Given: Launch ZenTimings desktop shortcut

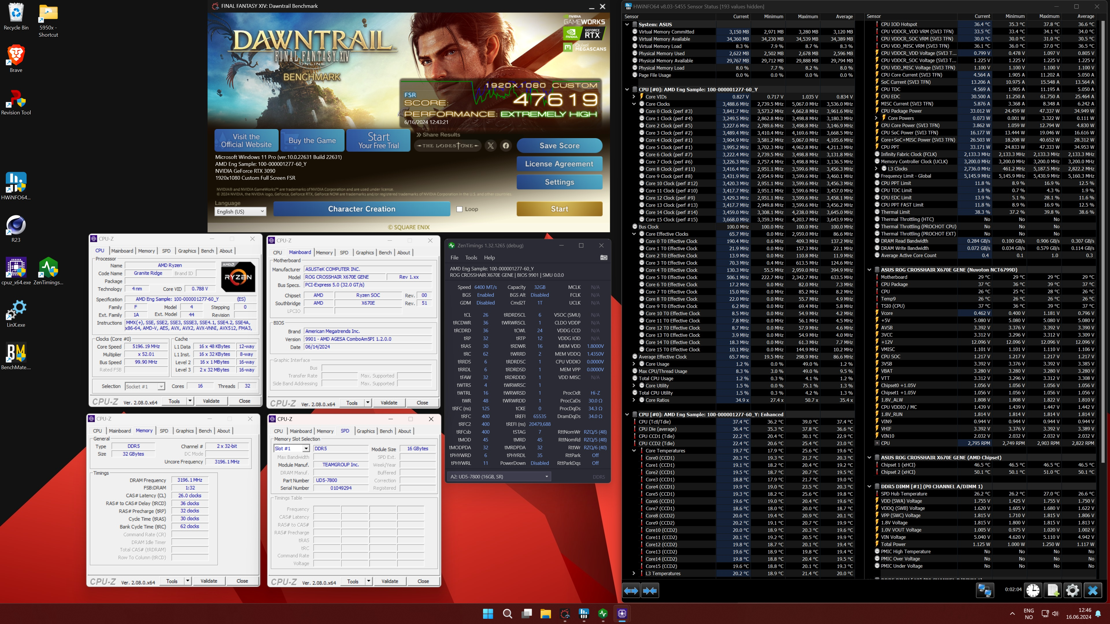Looking at the screenshot, I should (x=48, y=271).
